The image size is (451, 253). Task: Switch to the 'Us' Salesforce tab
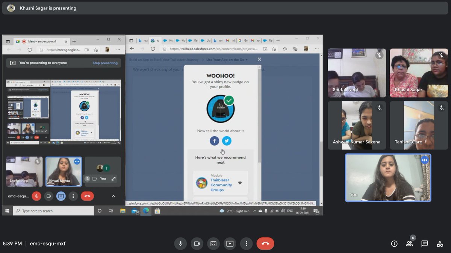point(205,41)
